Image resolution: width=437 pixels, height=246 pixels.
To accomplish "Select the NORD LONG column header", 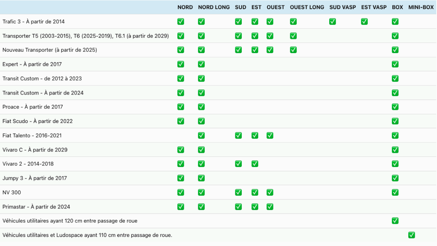I will [214, 7].
